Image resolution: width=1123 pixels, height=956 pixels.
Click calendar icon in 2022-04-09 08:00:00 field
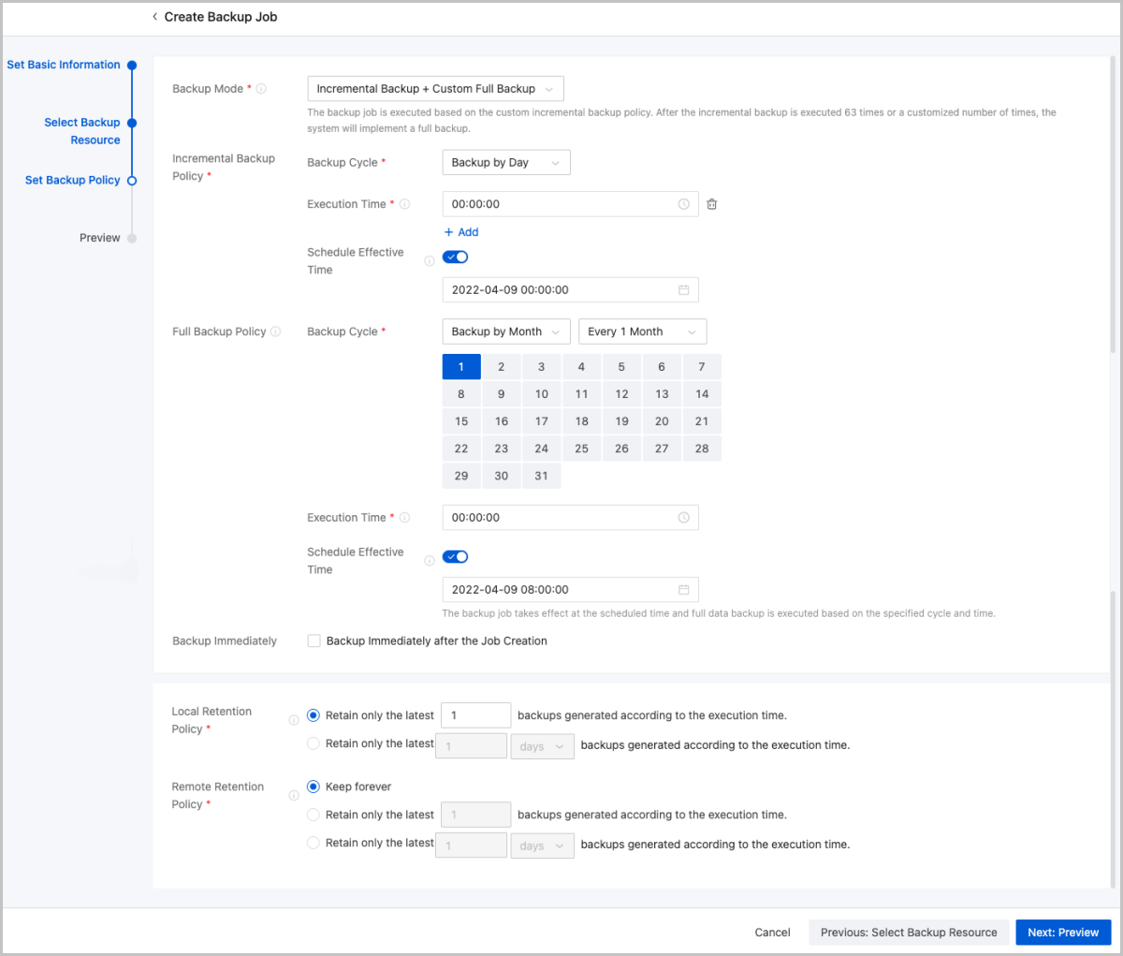pyautogui.click(x=683, y=590)
